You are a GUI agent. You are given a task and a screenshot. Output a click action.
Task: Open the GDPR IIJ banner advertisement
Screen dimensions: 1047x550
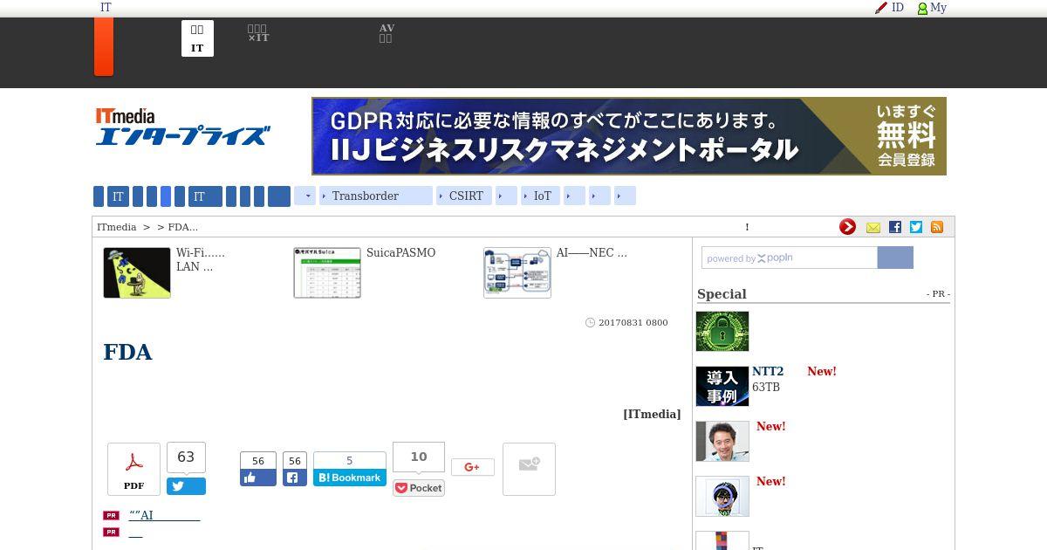pos(629,136)
